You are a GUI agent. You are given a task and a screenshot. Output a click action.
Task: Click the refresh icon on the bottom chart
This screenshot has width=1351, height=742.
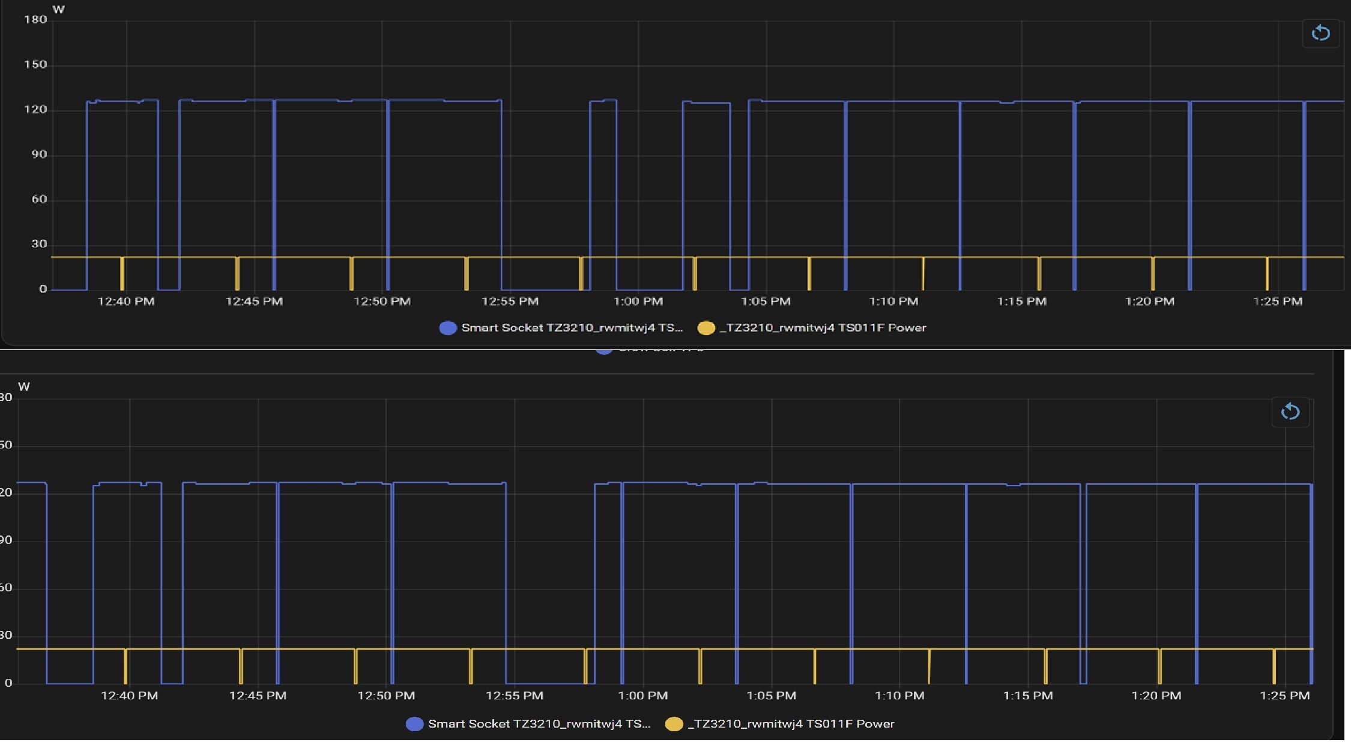pyautogui.click(x=1292, y=412)
